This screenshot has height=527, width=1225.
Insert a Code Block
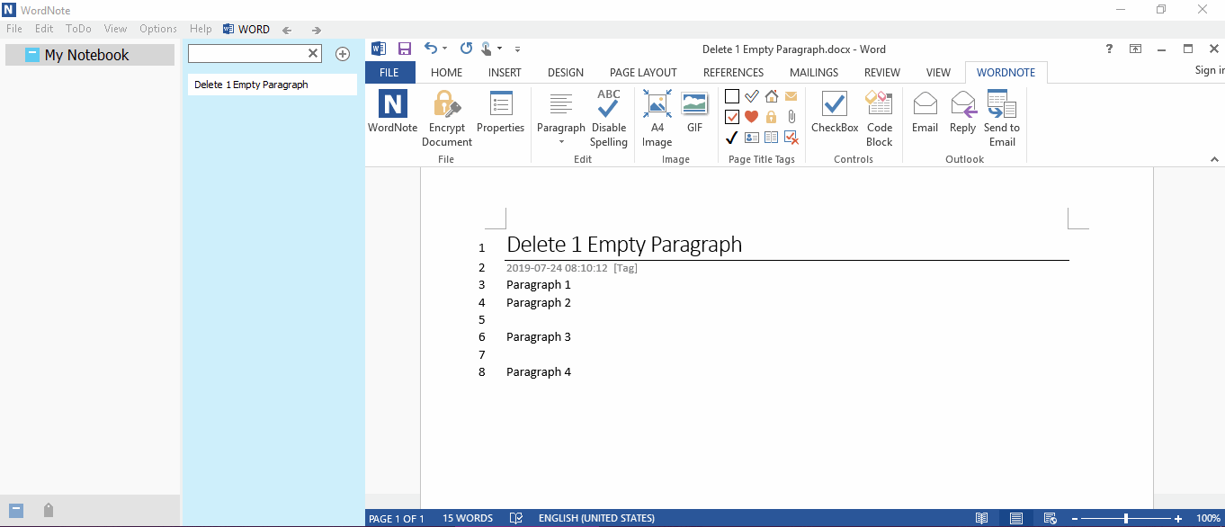click(879, 118)
